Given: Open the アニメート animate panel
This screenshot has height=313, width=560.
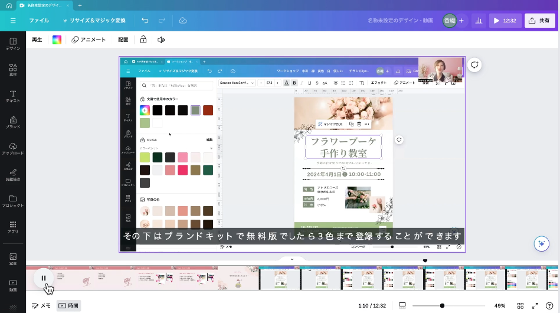Looking at the screenshot, I should pyautogui.click(x=89, y=40).
